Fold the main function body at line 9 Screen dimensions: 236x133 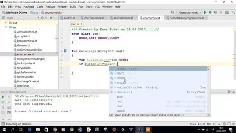pyautogui.click(x=70, y=55)
